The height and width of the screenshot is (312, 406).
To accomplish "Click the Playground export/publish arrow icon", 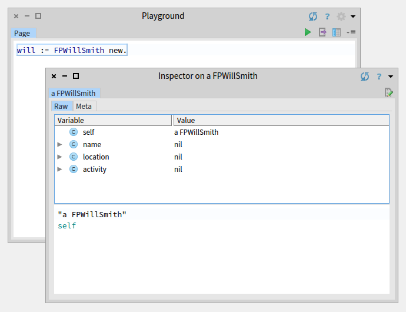I will click(322, 32).
